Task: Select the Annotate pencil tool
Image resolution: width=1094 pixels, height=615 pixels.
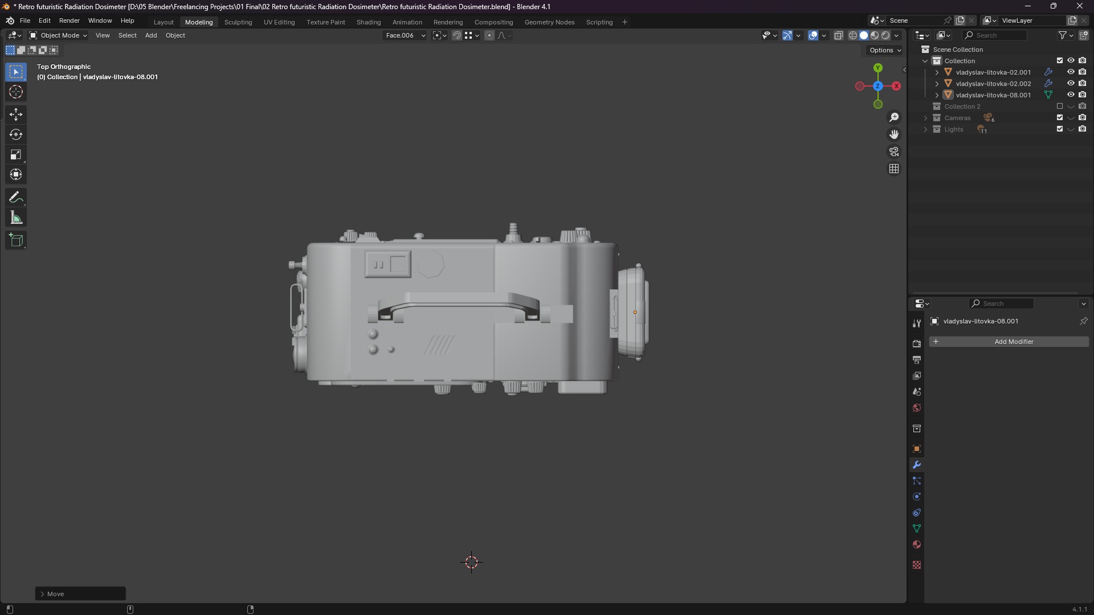Action: [16, 198]
